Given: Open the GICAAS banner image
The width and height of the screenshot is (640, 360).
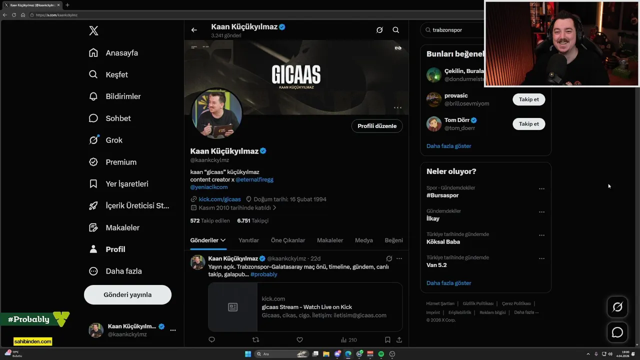Looking at the screenshot, I should pos(296,77).
